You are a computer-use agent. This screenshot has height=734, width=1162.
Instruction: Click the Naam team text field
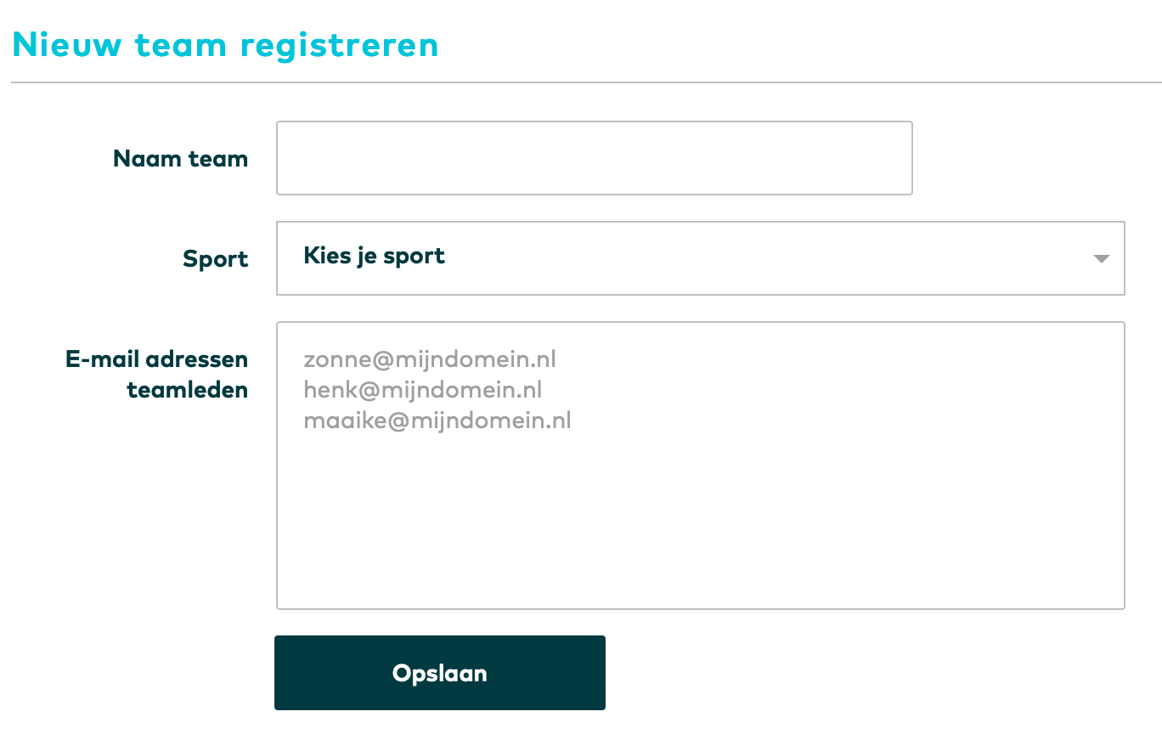point(594,158)
